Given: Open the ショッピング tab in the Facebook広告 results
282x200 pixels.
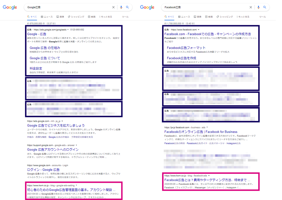Looking at the screenshot, I should pyautogui.click(x=225, y=17).
